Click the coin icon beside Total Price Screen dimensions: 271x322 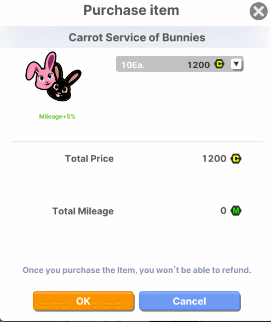coord(236,159)
